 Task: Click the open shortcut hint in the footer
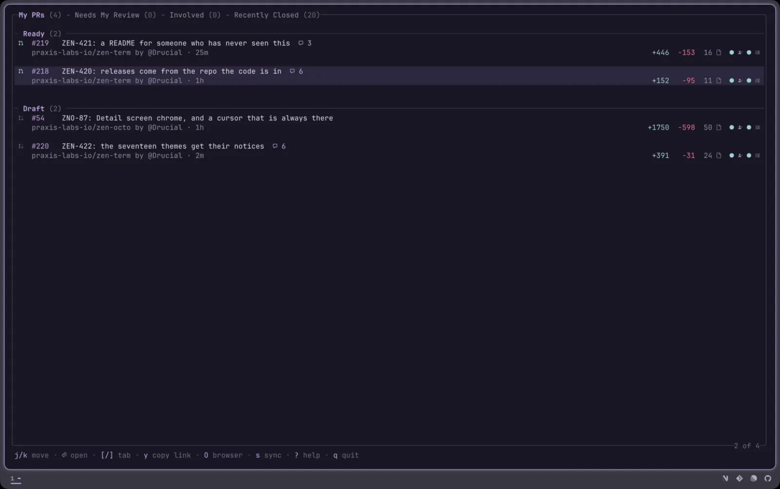pyautogui.click(x=75, y=455)
